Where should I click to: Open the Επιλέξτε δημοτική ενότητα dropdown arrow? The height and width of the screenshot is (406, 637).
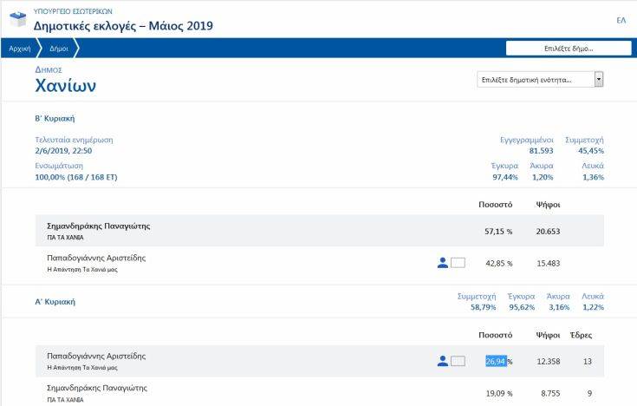[598, 80]
